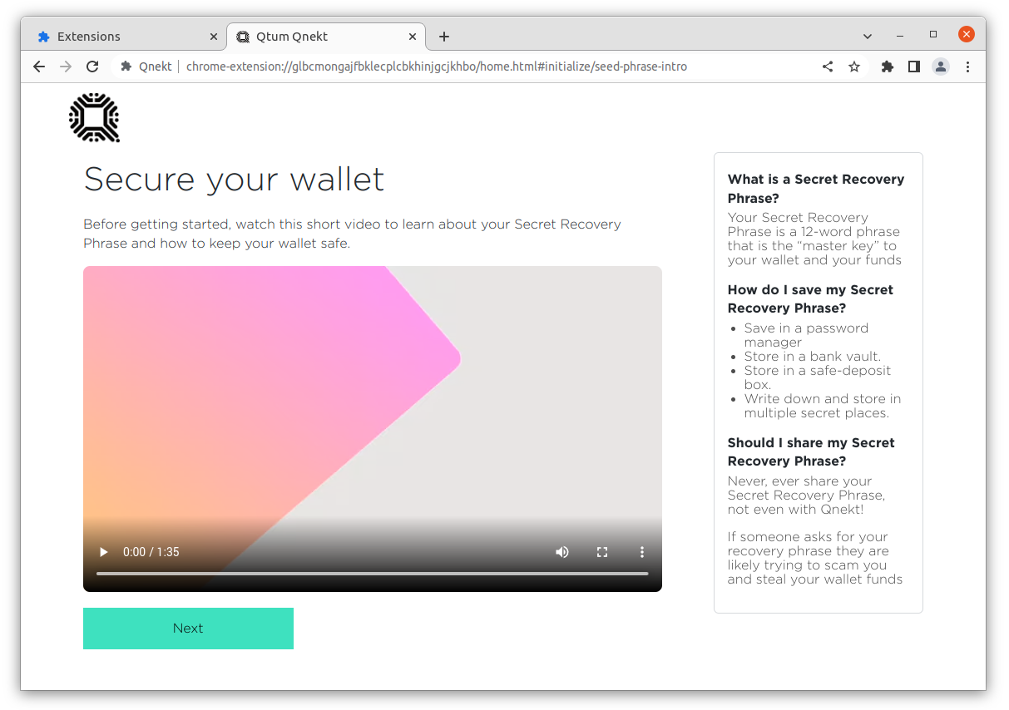The width and height of the screenshot is (1009, 710).
Task: Open the profile avatar menu
Action: click(x=941, y=67)
